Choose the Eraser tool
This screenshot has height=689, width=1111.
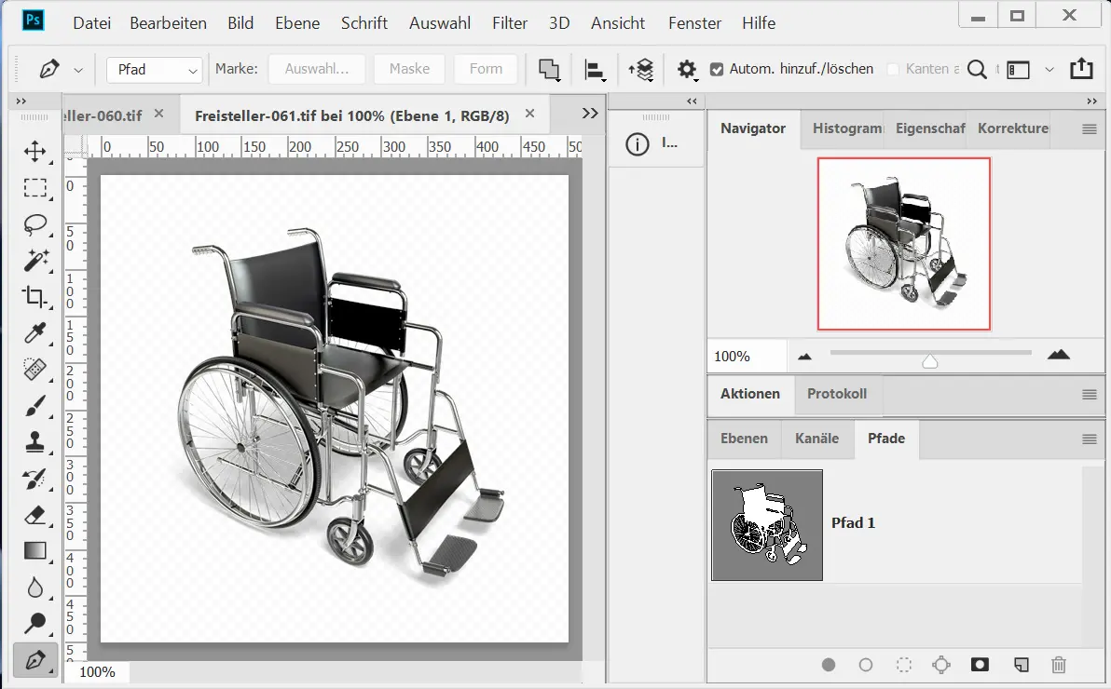pos(35,515)
